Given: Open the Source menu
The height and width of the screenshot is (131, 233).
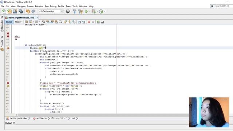Looking at the screenshot, I should coord(30,7).
